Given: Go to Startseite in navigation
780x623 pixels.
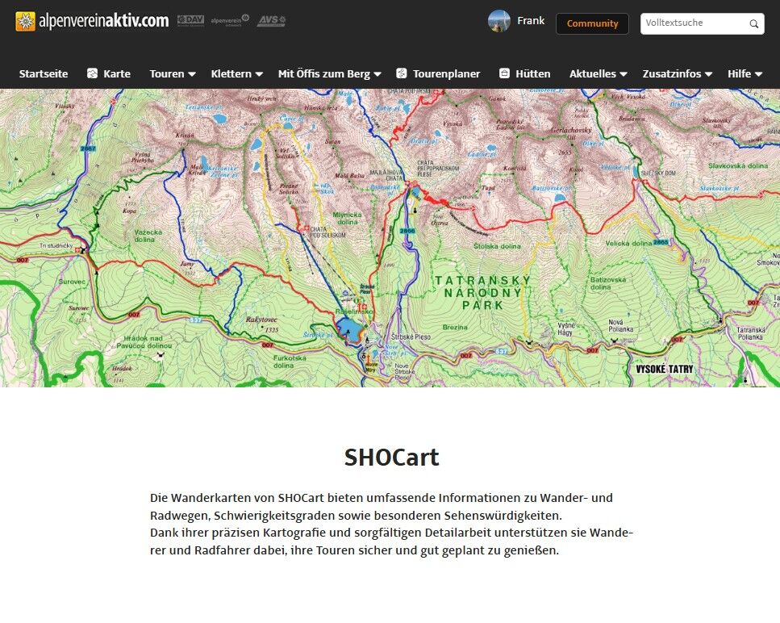Looking at the screenshot, I should pyautogui.click(x=44, y=73).
